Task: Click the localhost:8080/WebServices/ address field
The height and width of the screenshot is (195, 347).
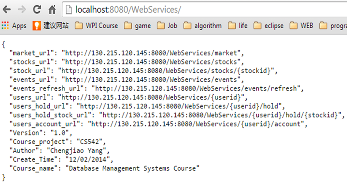Action: tap(205, 10)
